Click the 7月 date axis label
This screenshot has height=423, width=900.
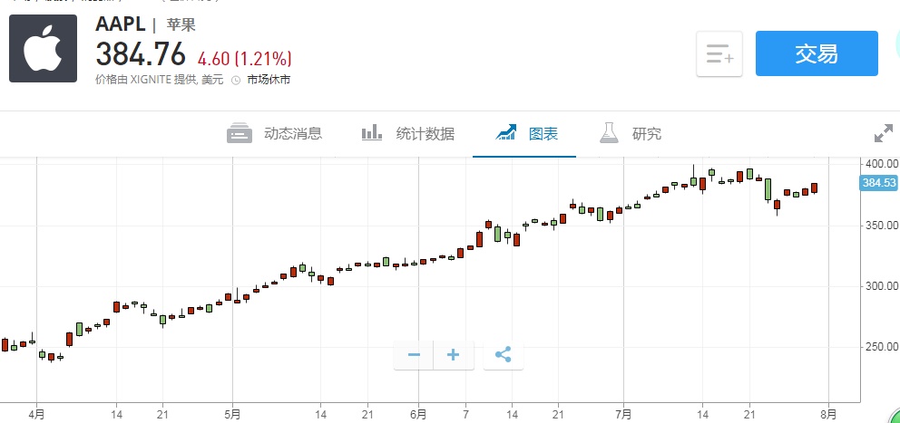point(623,414)
